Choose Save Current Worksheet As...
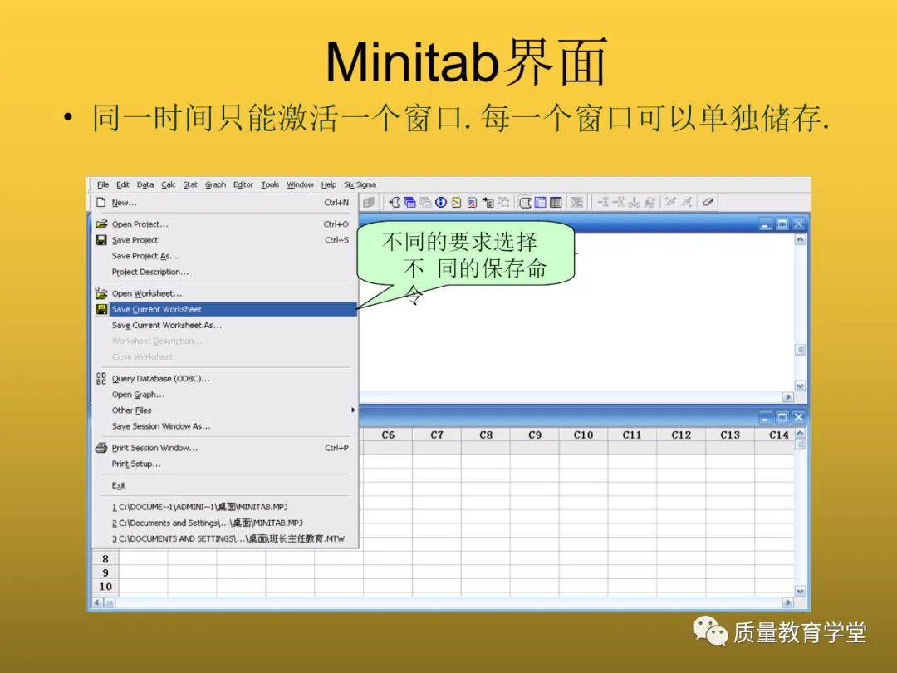 tap(223, 325)
